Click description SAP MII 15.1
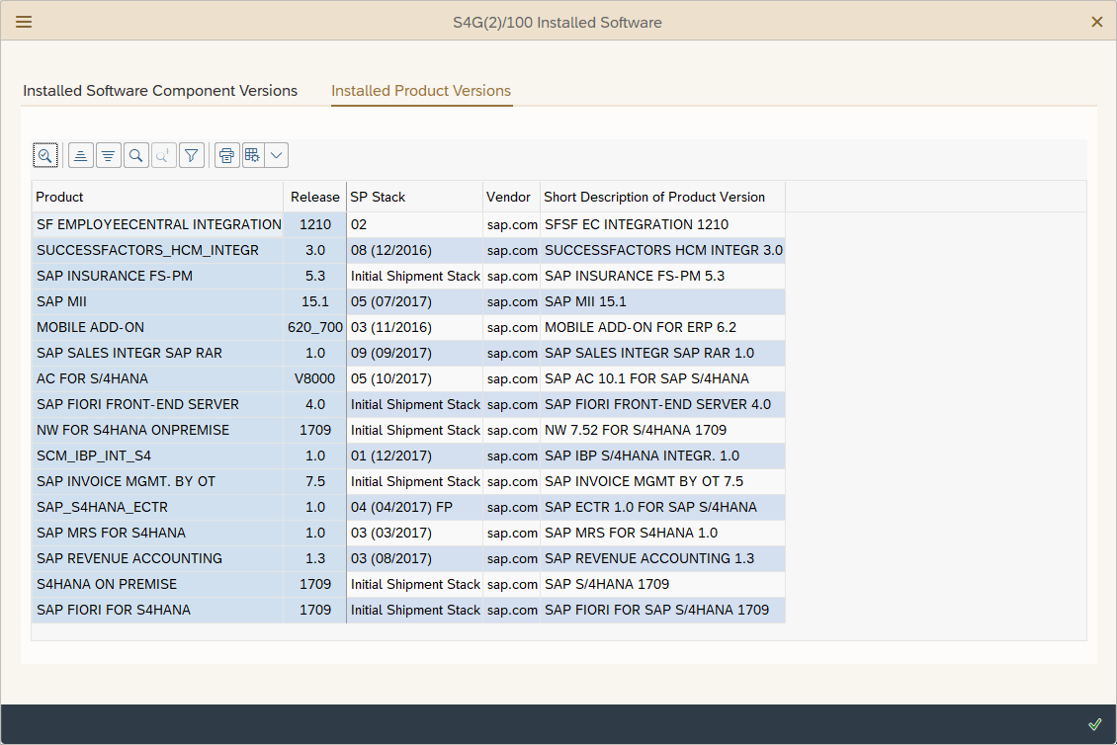This screenshot has height=745, width=1117. tap(662, 301)
